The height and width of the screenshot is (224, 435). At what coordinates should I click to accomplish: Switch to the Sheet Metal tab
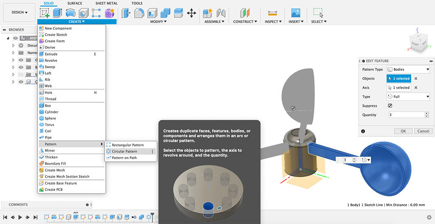pos(106,3)
